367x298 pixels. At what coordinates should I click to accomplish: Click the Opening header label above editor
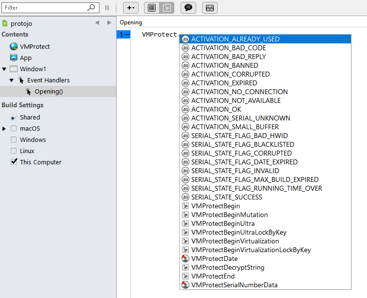(131, 22)
